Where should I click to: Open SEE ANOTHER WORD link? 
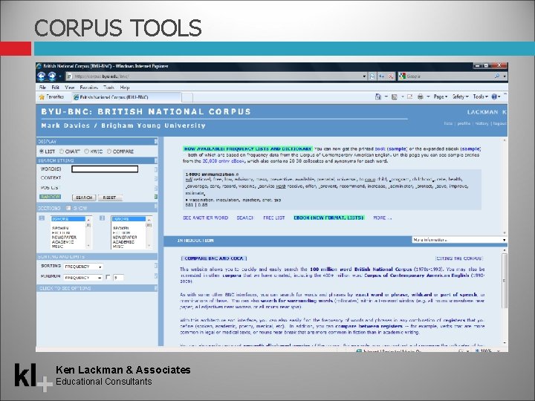[205, 218]
